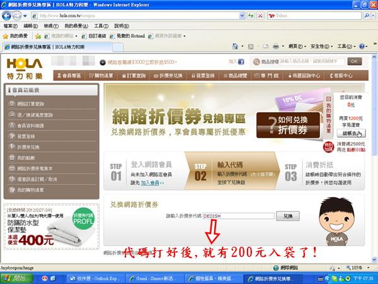Viewport: 378px width, 284px height.
Task: Open 客服中心 in the brown nav bar
Action: click(x=341, y=76)
